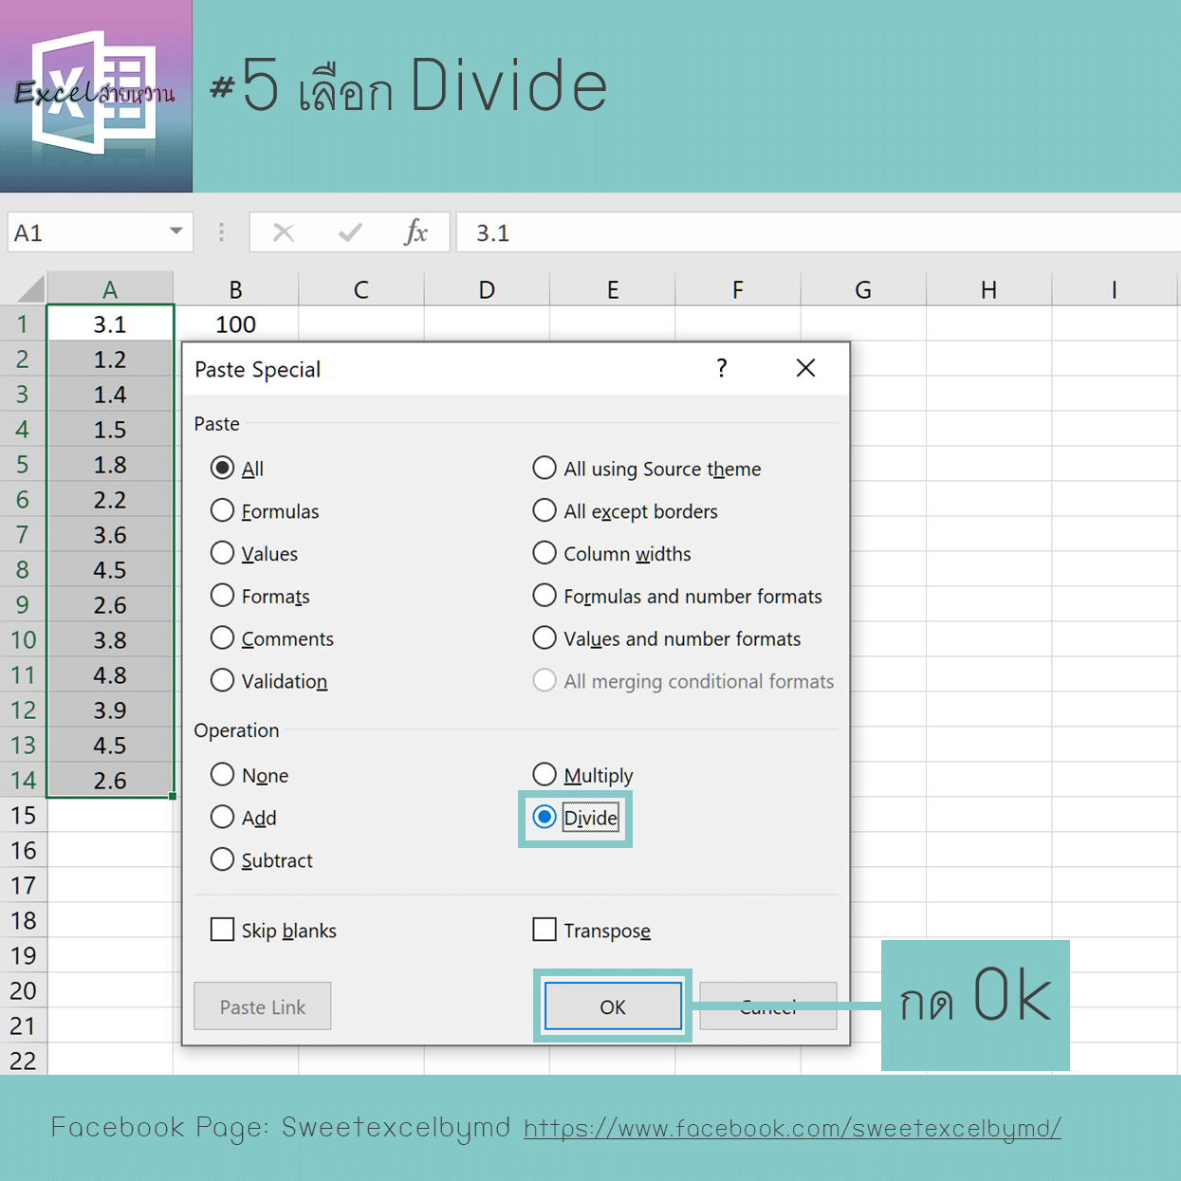Enable the Skip blanks checkbox
Viewport: 1181px width, 1181px height.
(x=222, y=930)
